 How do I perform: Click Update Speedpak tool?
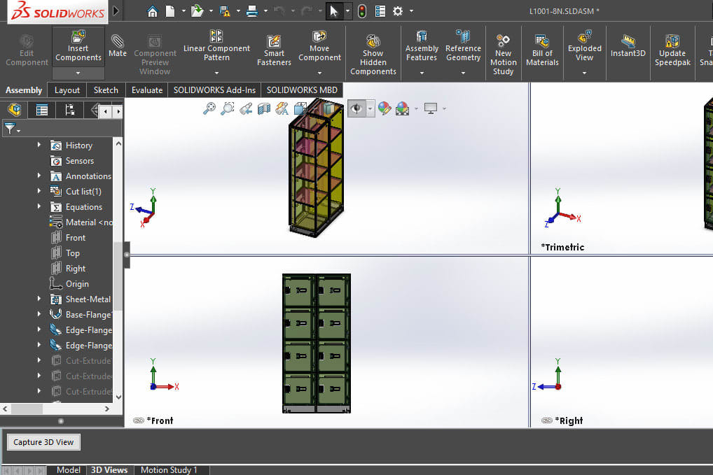point(672,51)
